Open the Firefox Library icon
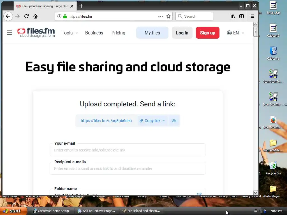The image size is (287, 215). (233, 16)
